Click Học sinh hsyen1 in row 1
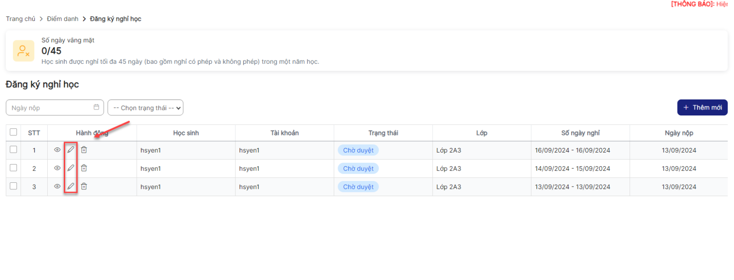 point(150,150)
